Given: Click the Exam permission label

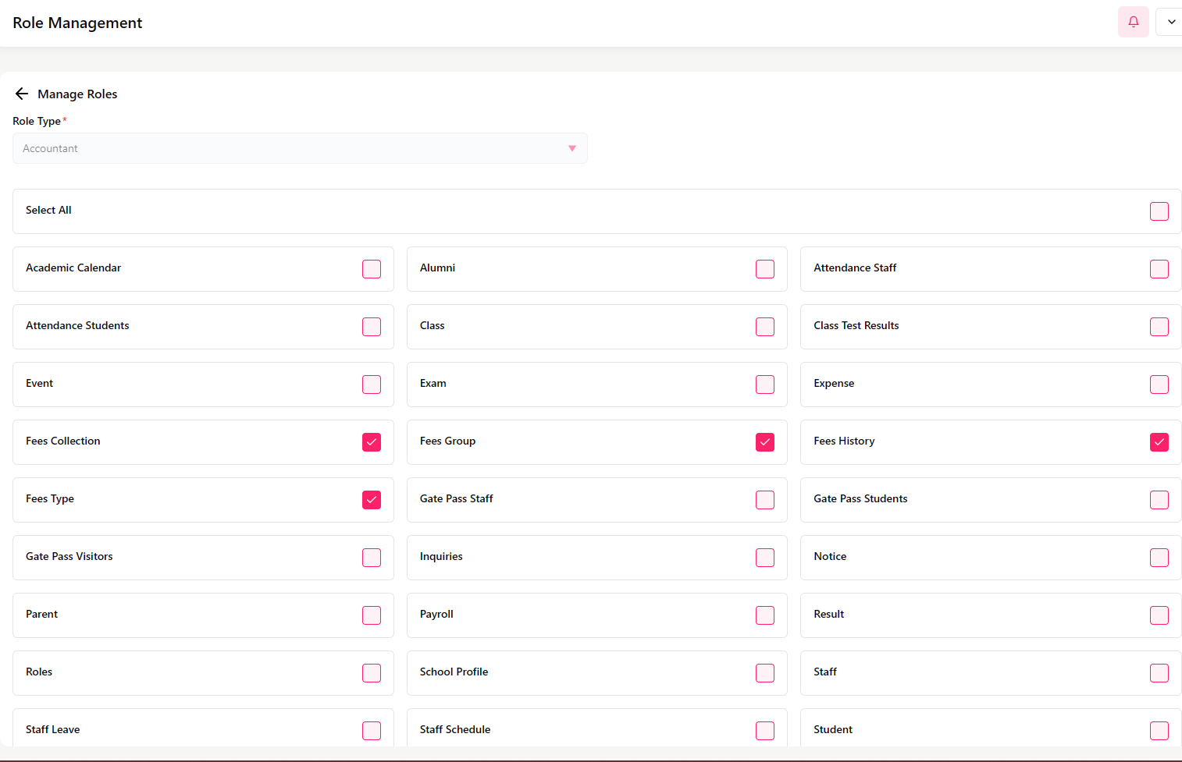Looking at the screenshot, I should [433, 384].
